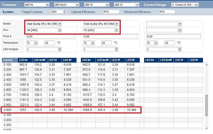Image resolution: width=213 pixels, height=134 pixels.
Task: Open Tj temperature type dropdown for third LED
Action: [x=152, y=43]
